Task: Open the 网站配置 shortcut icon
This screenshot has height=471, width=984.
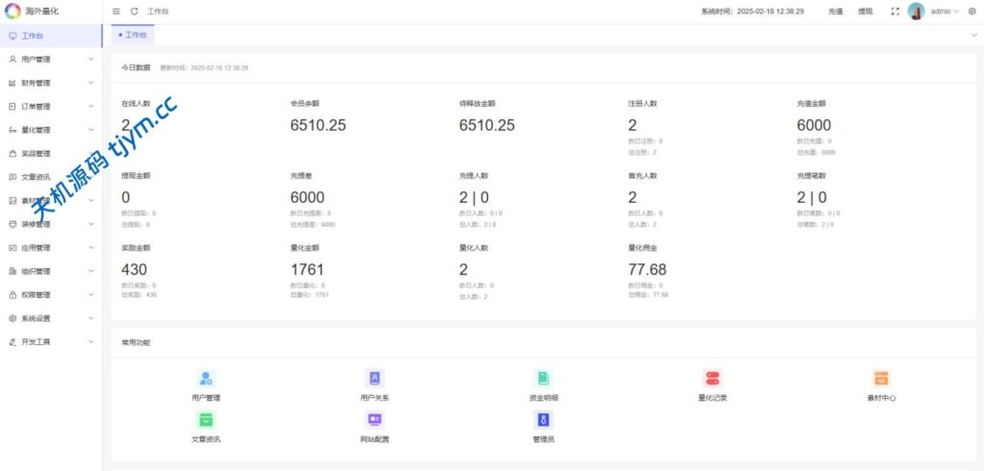Action: [375, 420]
